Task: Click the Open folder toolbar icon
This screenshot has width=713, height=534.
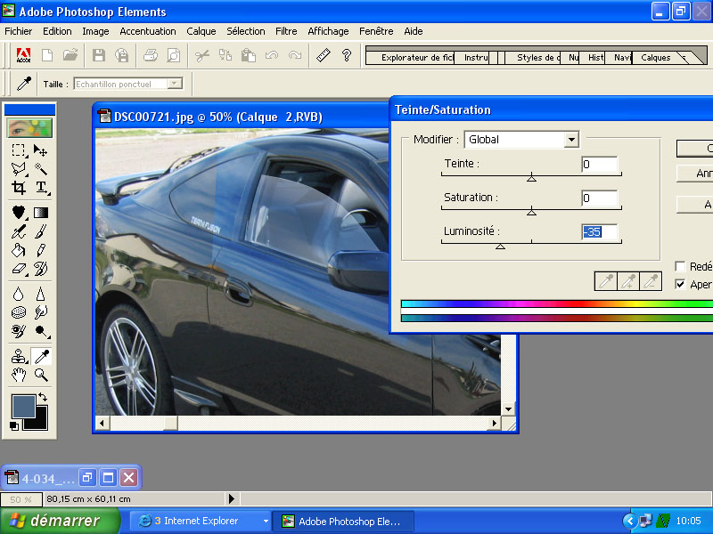Action: 70,55
